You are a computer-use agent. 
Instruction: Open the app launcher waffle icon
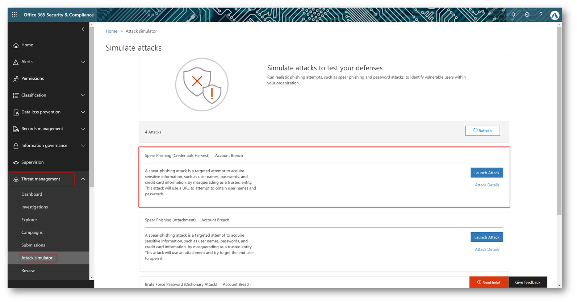(x=14, y=14)
